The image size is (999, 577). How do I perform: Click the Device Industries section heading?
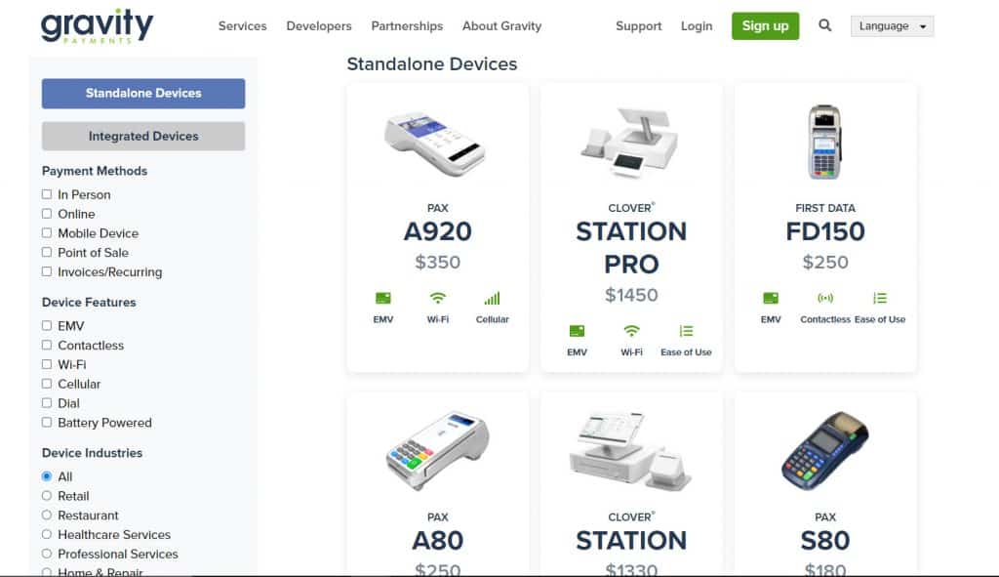coord(92,453)
